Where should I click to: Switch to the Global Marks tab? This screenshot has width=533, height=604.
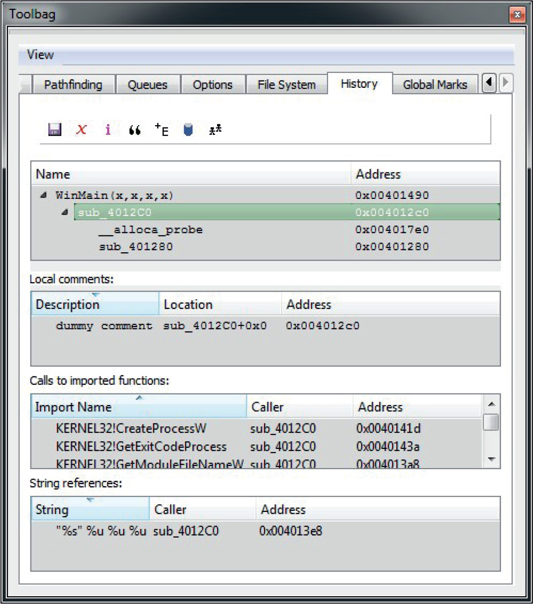(x=435, y=85)
